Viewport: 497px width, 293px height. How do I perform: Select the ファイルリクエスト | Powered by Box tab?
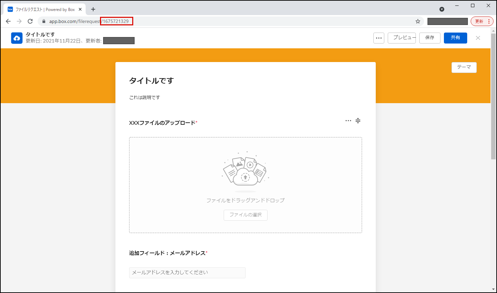(x=45, y=9)
